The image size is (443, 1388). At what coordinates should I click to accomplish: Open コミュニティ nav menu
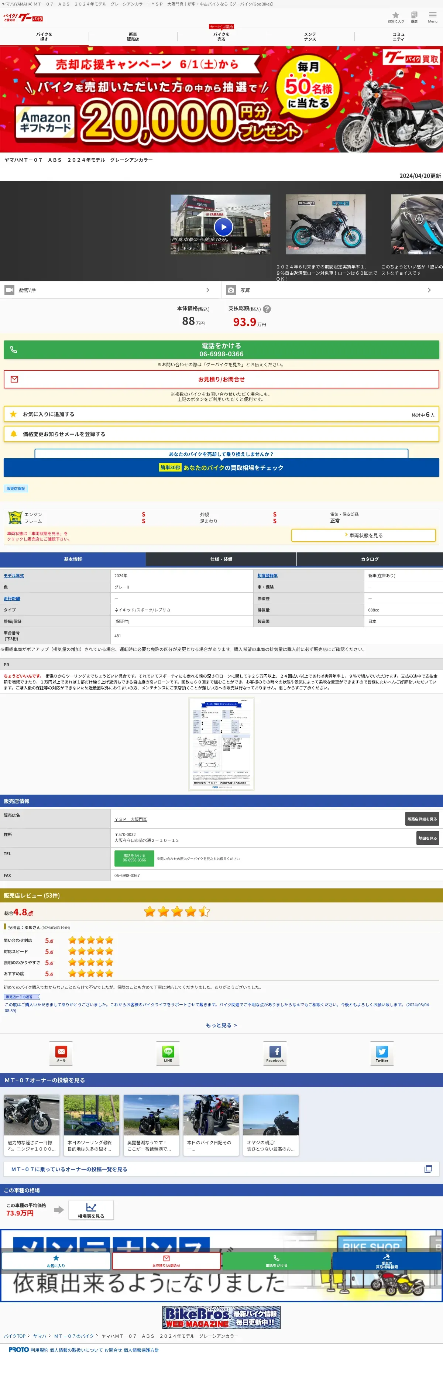[398, 37]
